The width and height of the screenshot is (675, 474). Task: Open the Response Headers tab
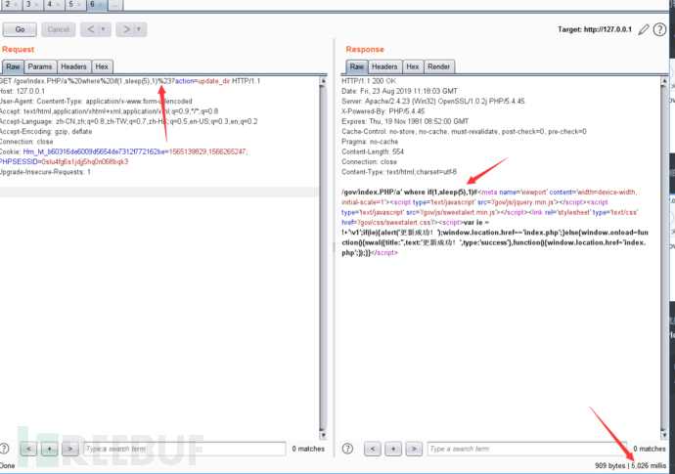(384, 66)
